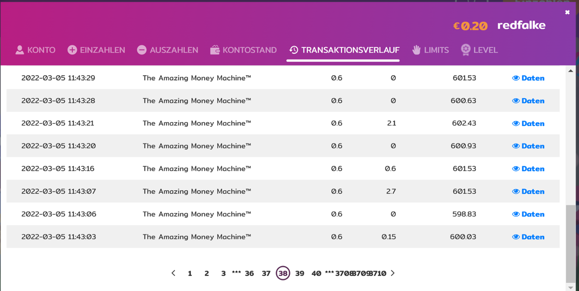Click the Konto person icon
The image size is (579, 291).
click(20, 50)
